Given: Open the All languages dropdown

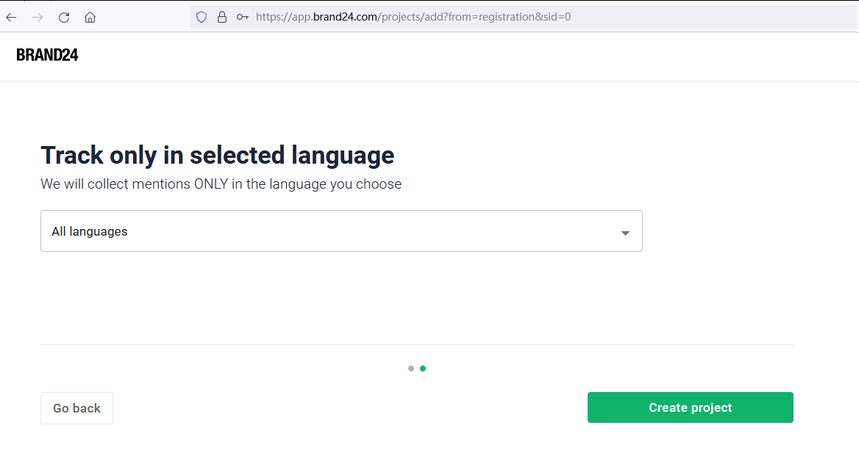Looking at the screenshot, I should 341,230.
